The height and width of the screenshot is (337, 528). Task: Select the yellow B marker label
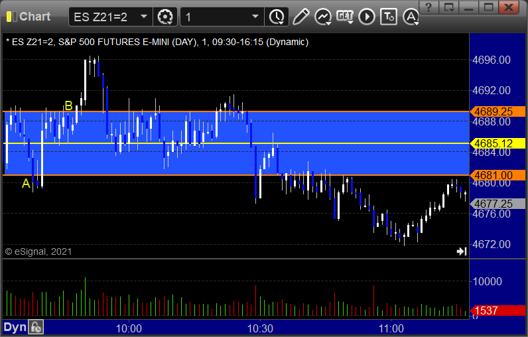[x=69, y=105]
